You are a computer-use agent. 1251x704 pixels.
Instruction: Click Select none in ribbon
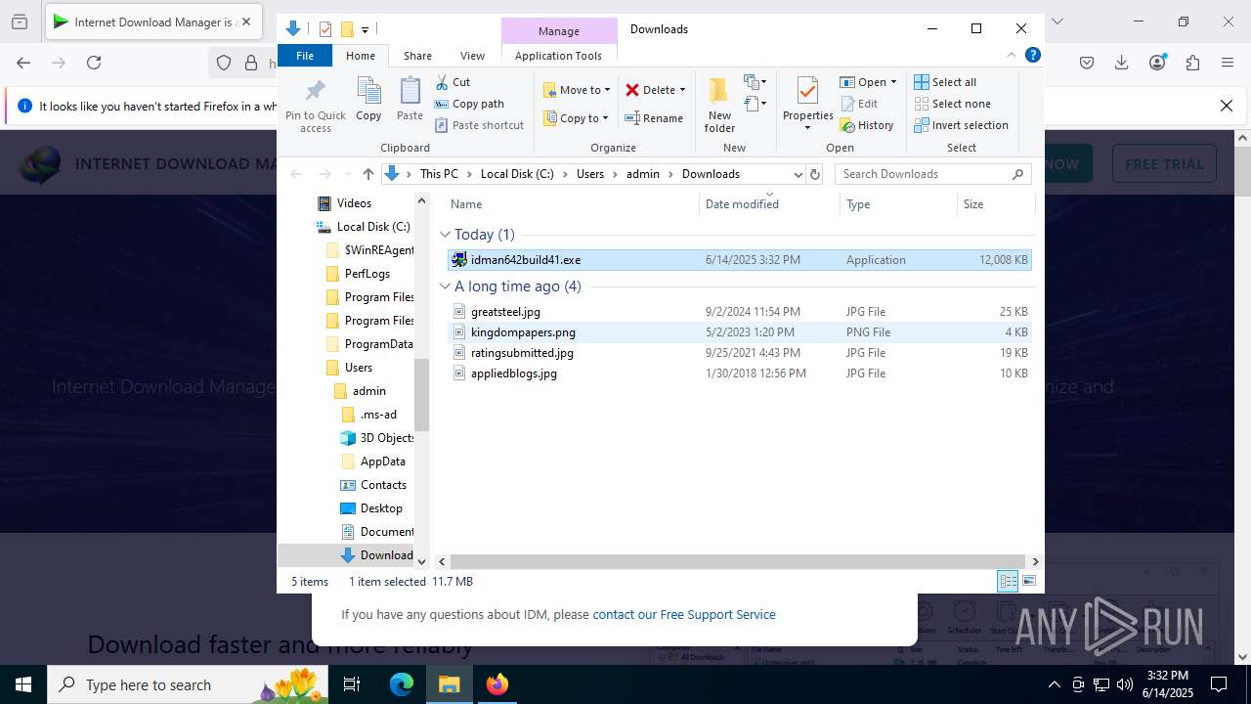coord(952,104)
